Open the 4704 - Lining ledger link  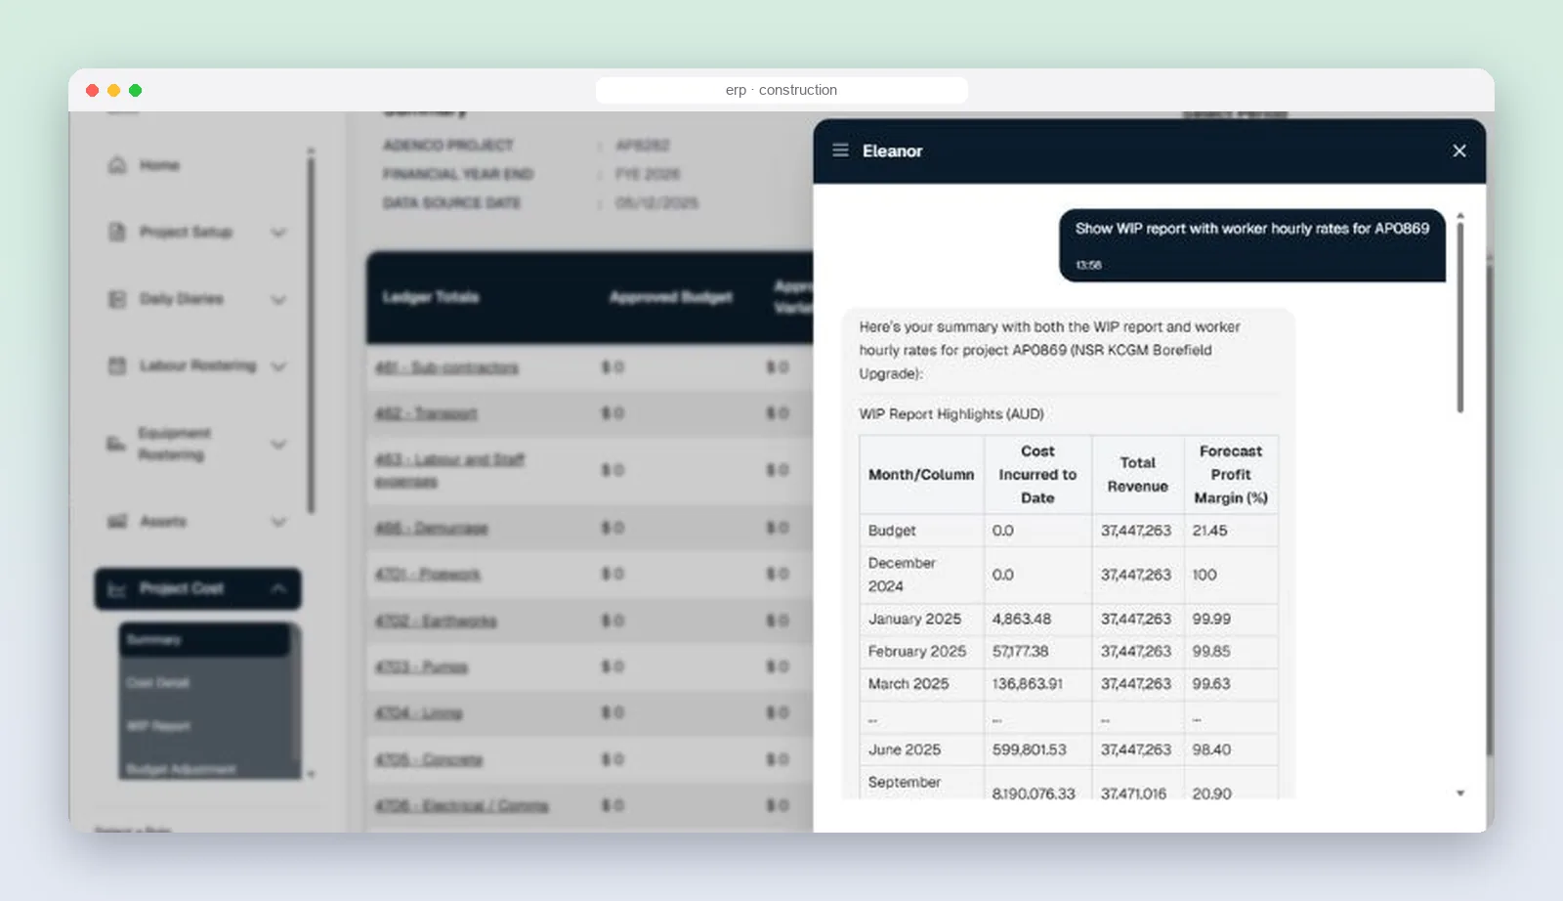(x=418, y=712)
